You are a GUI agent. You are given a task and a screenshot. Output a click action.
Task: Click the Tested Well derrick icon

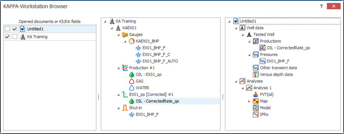[249, 35]
